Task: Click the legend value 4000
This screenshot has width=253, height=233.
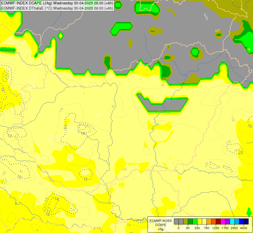Action: pyautogui.click(x=244, y=228)
